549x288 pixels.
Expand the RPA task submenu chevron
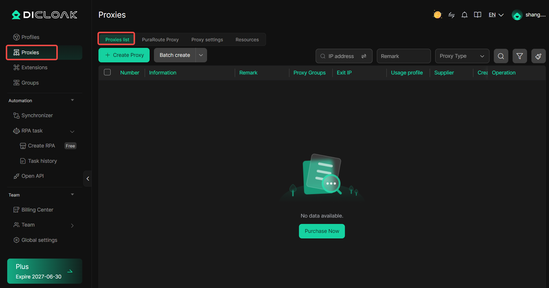(x=72, y=131)
